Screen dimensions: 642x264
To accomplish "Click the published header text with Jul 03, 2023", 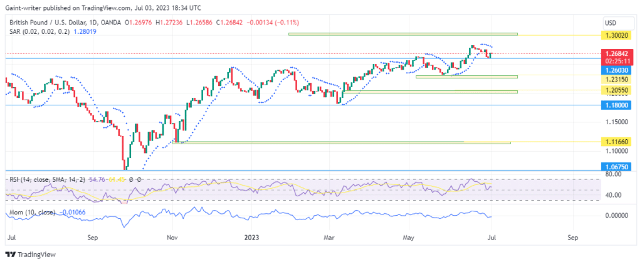I will [x=103, y=8].
